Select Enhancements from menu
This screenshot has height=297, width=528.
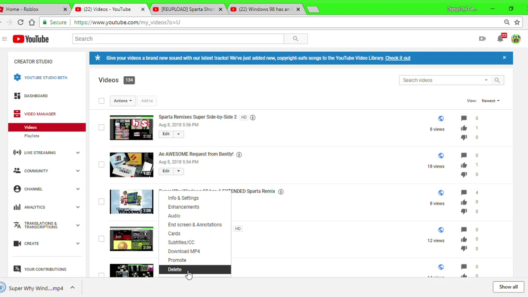click(195, 207)
